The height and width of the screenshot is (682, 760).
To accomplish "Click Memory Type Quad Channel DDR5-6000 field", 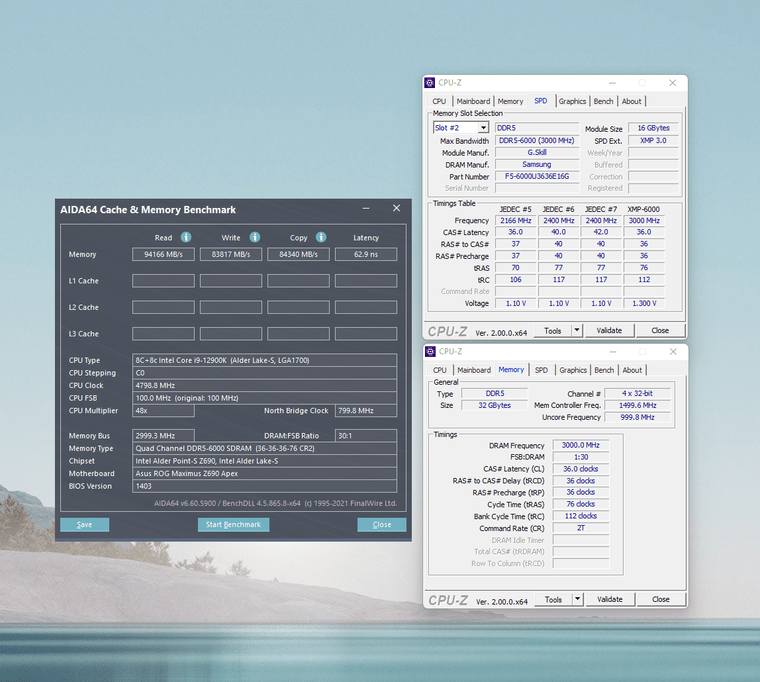I will coord(265,448).
